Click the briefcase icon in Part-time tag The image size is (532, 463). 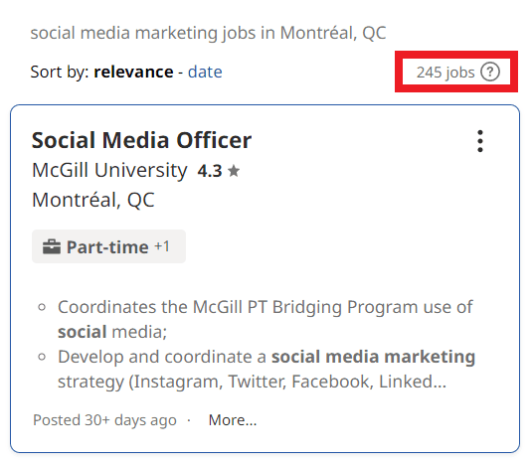coord(52,246)
